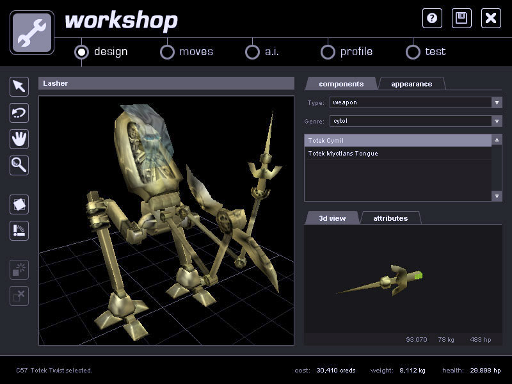This screenshot has height=384, width=512.
Task: Open the Genre dropdown arrow
Action: click(497, 121)
